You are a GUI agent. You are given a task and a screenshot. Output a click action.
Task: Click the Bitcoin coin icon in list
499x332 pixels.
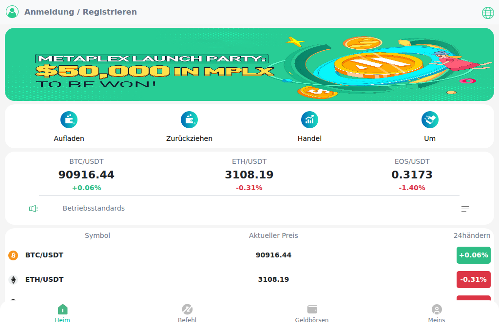[13, 255]
